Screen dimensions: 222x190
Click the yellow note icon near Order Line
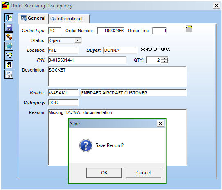pos(189,29)
